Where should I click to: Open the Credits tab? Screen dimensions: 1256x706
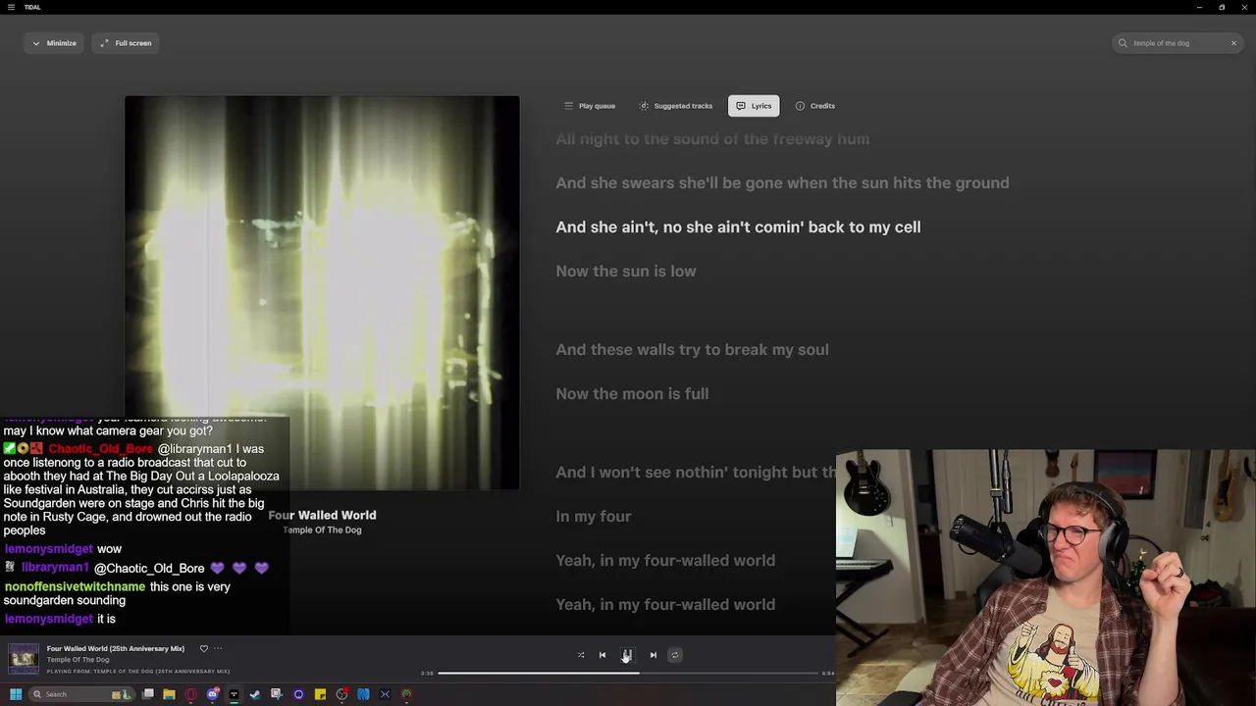(x=815, y=106)
